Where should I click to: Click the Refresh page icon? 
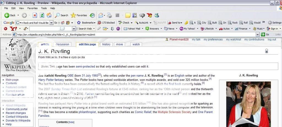(42, 15)
